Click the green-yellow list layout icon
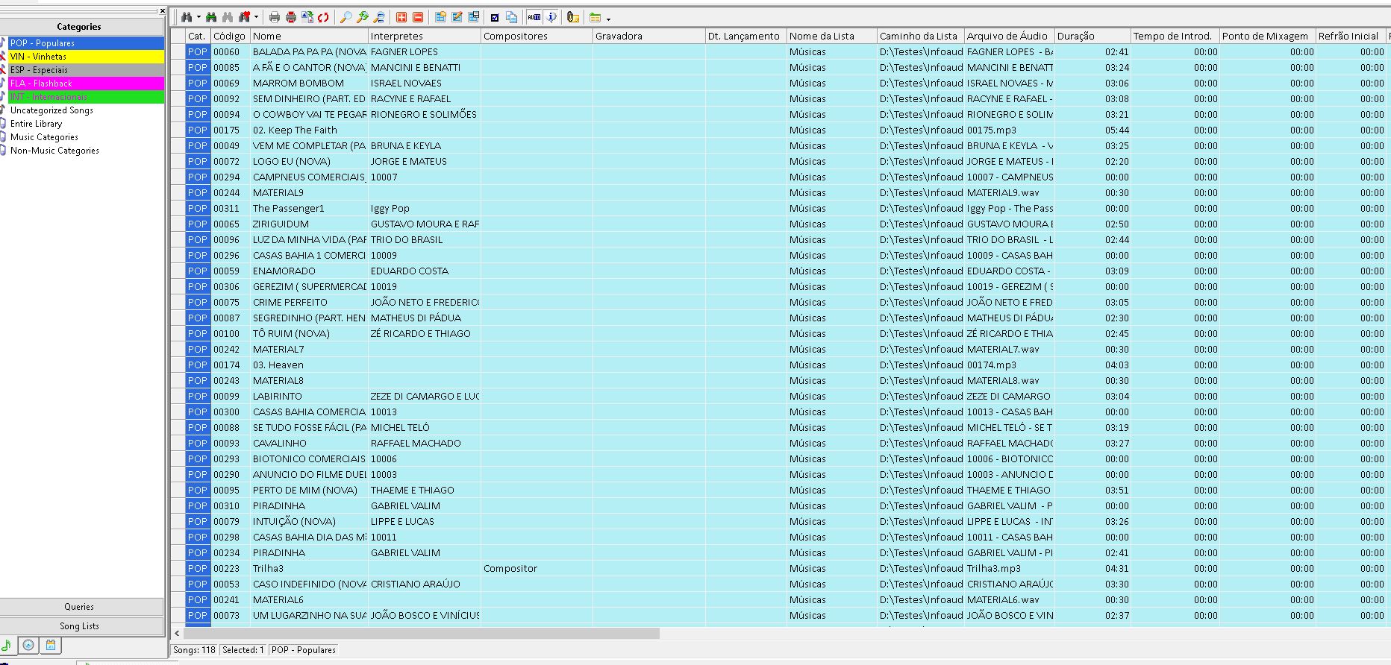 pos(596,18)
